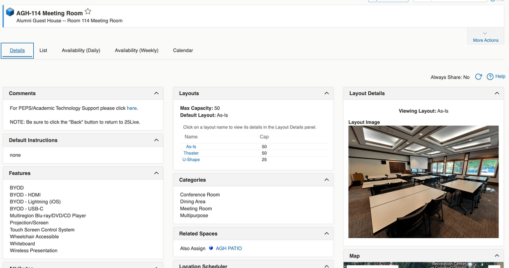View the As-Is layout details
This screenshot has width=509, height=268.
coord(191,147)
